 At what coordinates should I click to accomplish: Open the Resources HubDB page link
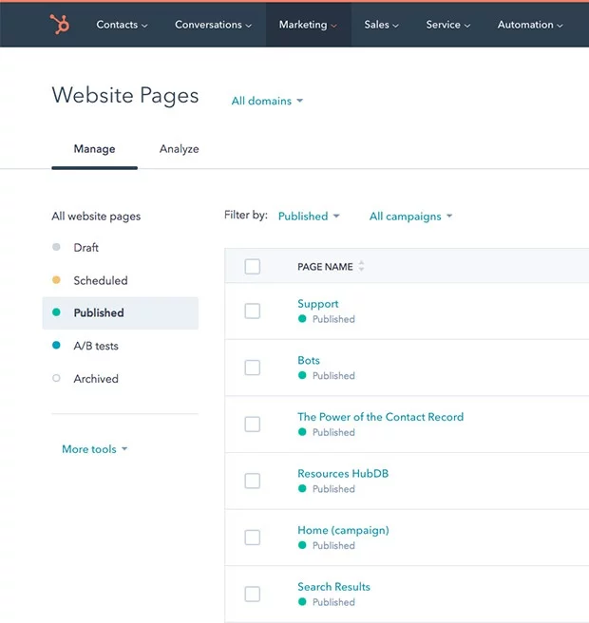[x=343, y=474]
